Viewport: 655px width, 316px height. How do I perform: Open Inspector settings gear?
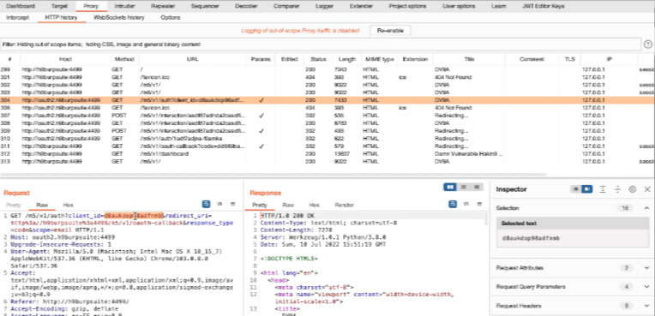[x=633, y=189]
